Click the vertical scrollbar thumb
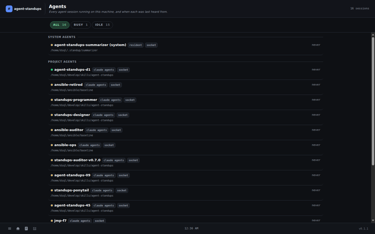This screenshot has height=234, width=375. [373, 101]
